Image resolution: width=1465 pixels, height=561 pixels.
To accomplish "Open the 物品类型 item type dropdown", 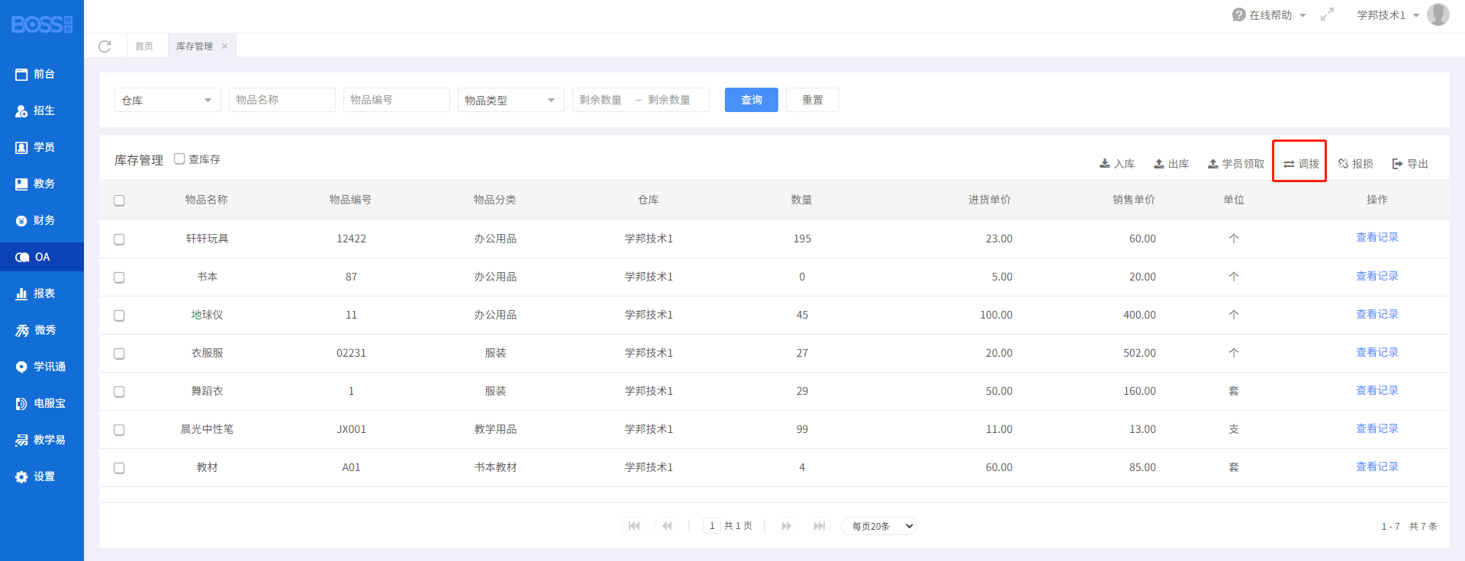I will (511, 100).
